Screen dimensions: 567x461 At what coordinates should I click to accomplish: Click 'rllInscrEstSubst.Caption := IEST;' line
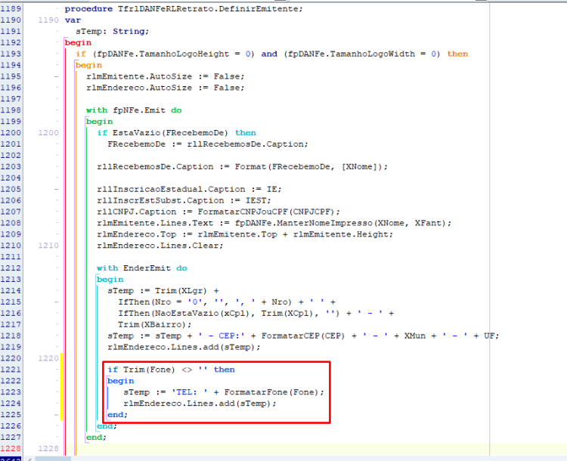tap(184, 200)
